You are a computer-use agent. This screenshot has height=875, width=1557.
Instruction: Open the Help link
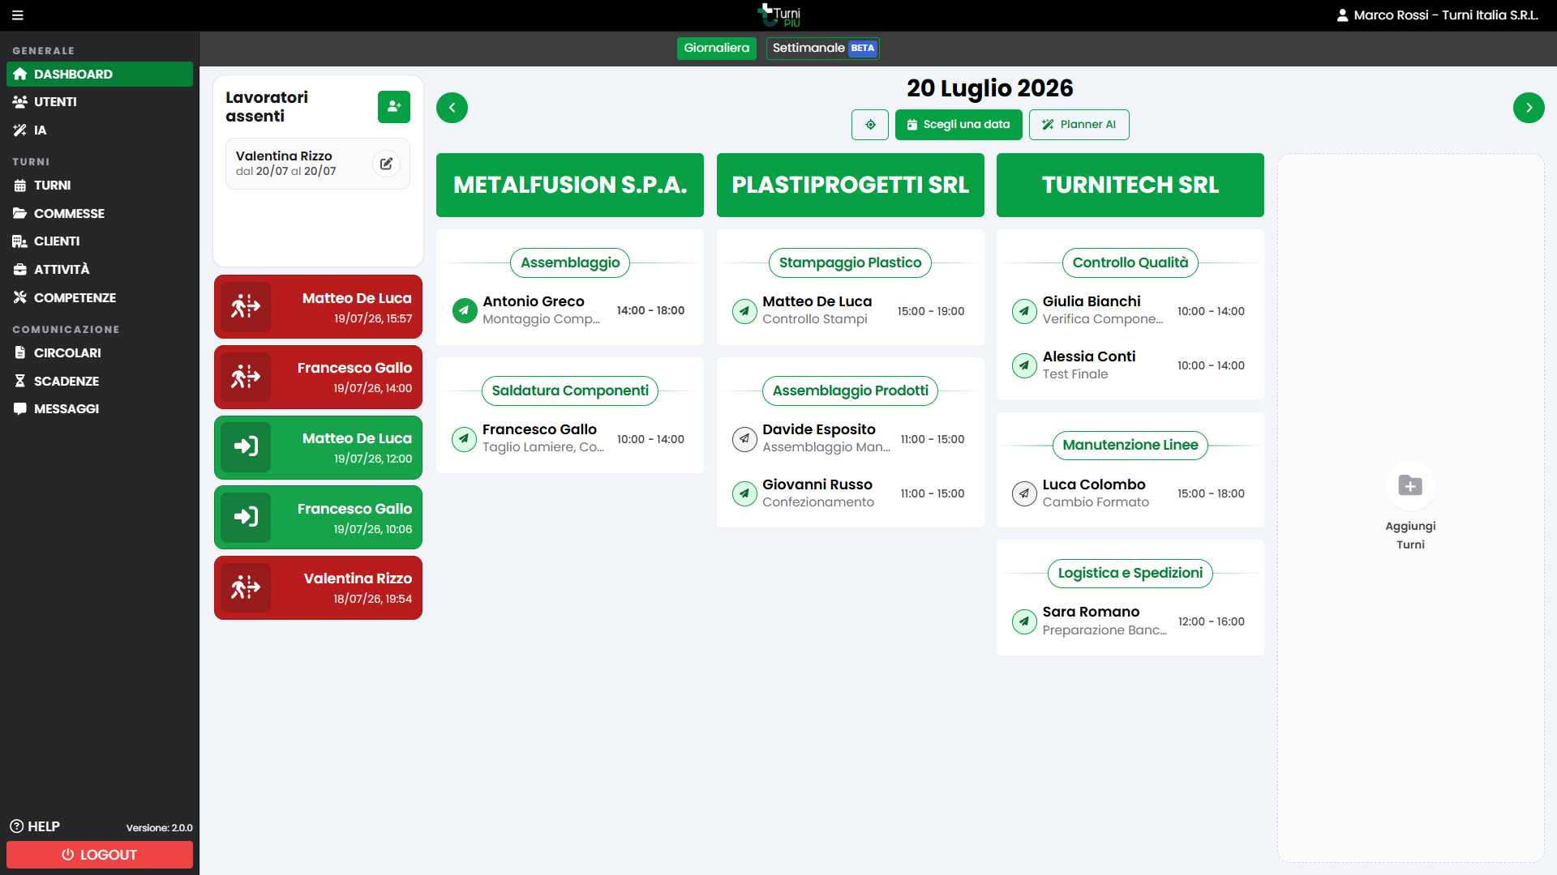coord(35,826)
